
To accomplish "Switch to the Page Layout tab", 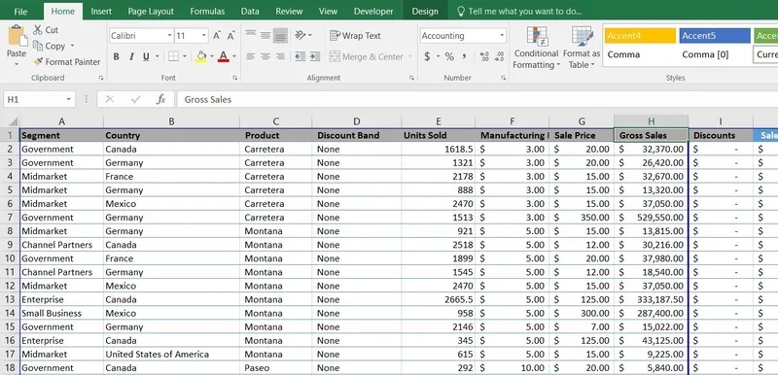I will click(151, 11).
